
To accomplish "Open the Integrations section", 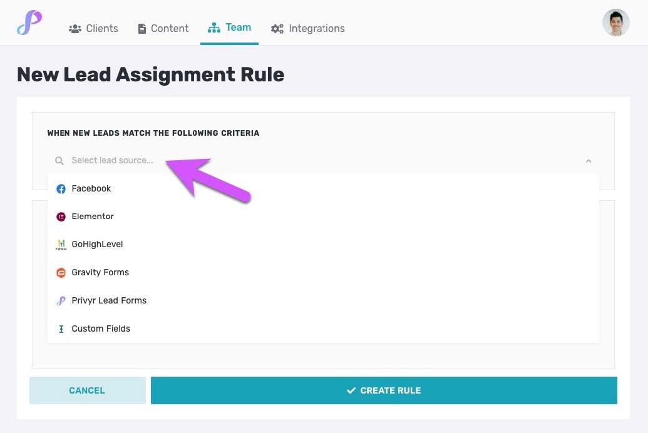I will 307,28.
